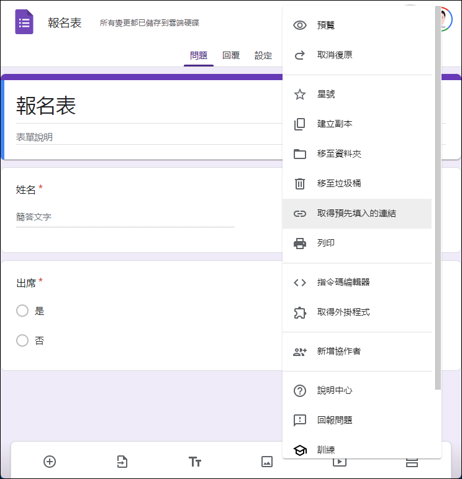Choose 預覽 from the menu
This screenshot has height=479, width=462.
click(x=357, y=25)
